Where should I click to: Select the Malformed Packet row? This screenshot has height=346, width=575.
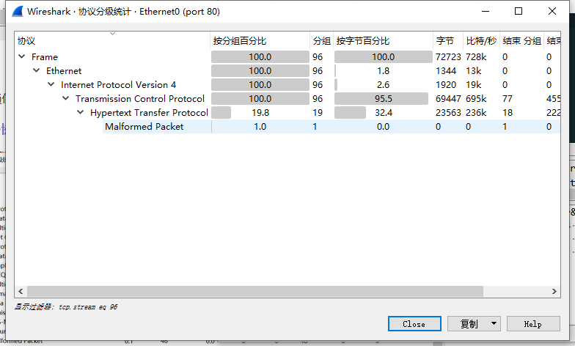tap(287, 126)
